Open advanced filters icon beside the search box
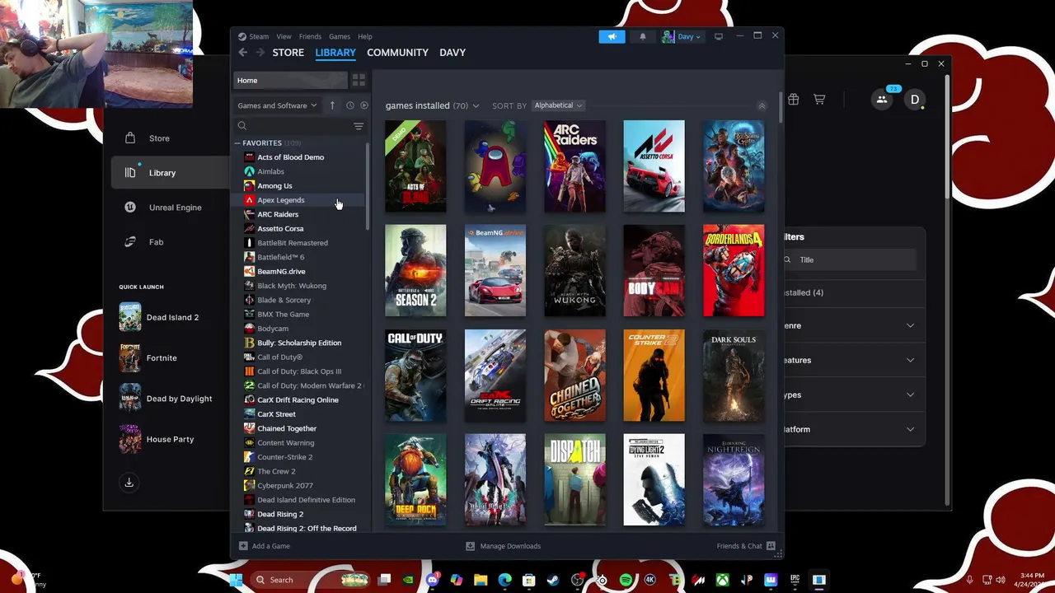 pos(359,126)
